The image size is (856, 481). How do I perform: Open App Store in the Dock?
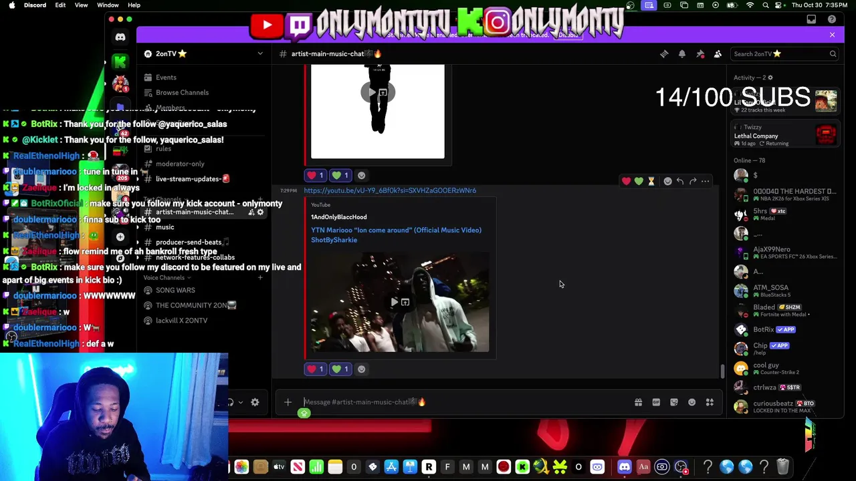[x=391, y=467]
